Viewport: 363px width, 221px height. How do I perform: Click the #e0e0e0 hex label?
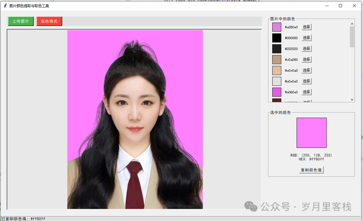click(x=291, y=81)
